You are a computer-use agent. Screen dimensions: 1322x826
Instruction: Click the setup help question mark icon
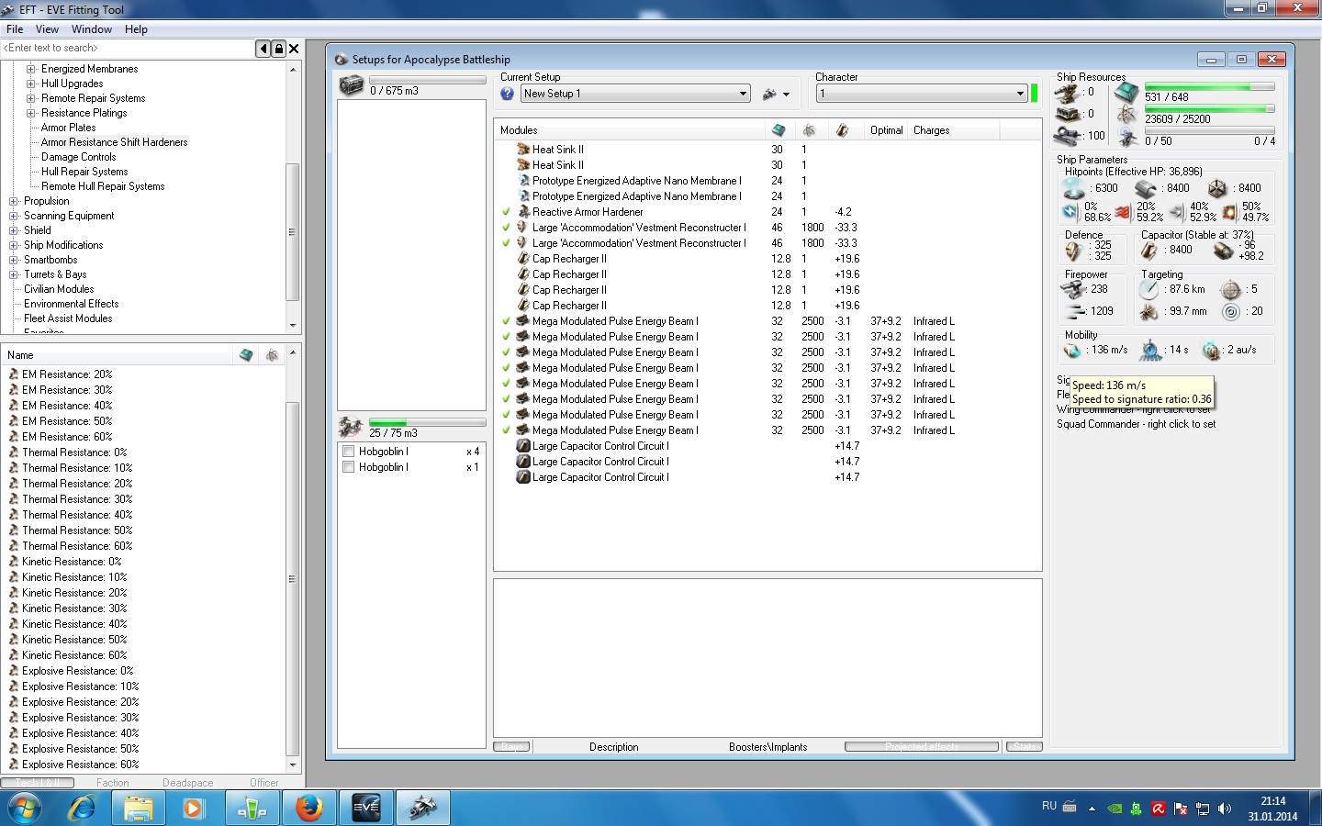(507, 94)
